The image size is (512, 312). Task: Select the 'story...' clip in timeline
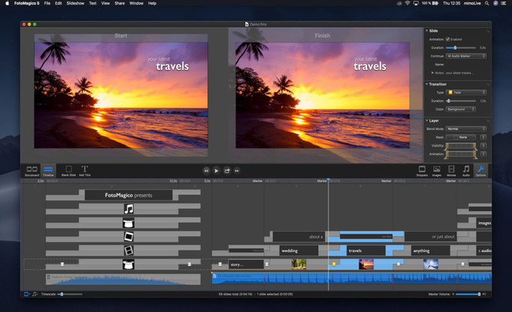[x=246, y=264]
